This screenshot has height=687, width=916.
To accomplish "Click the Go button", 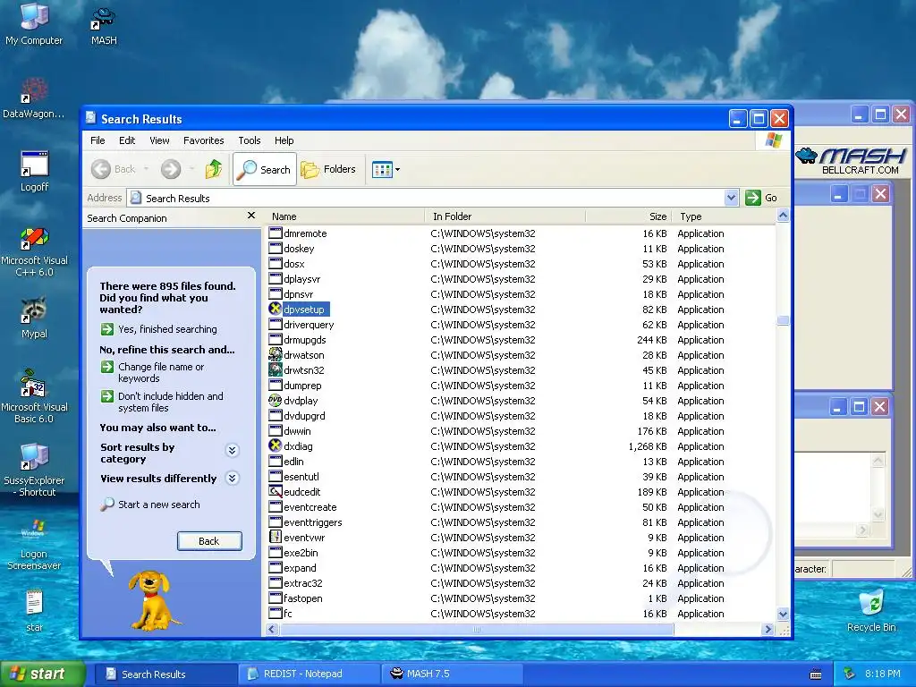I will (760, 198).
